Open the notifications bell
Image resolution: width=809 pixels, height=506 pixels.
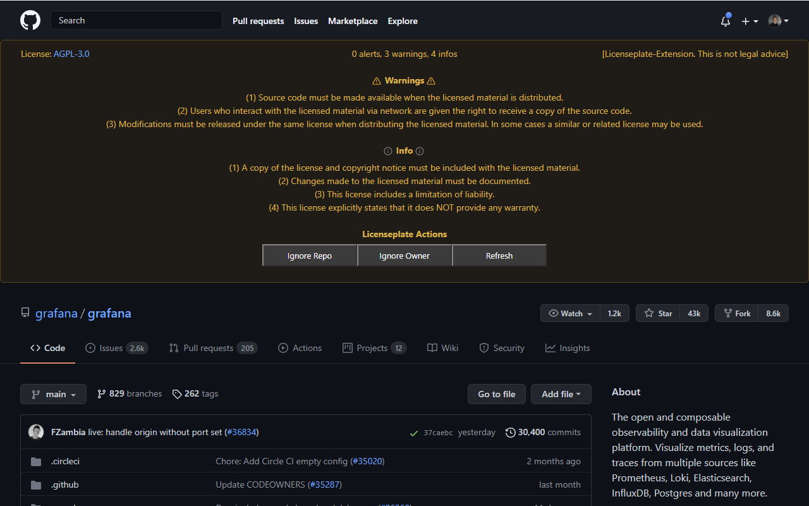(726, 20)
